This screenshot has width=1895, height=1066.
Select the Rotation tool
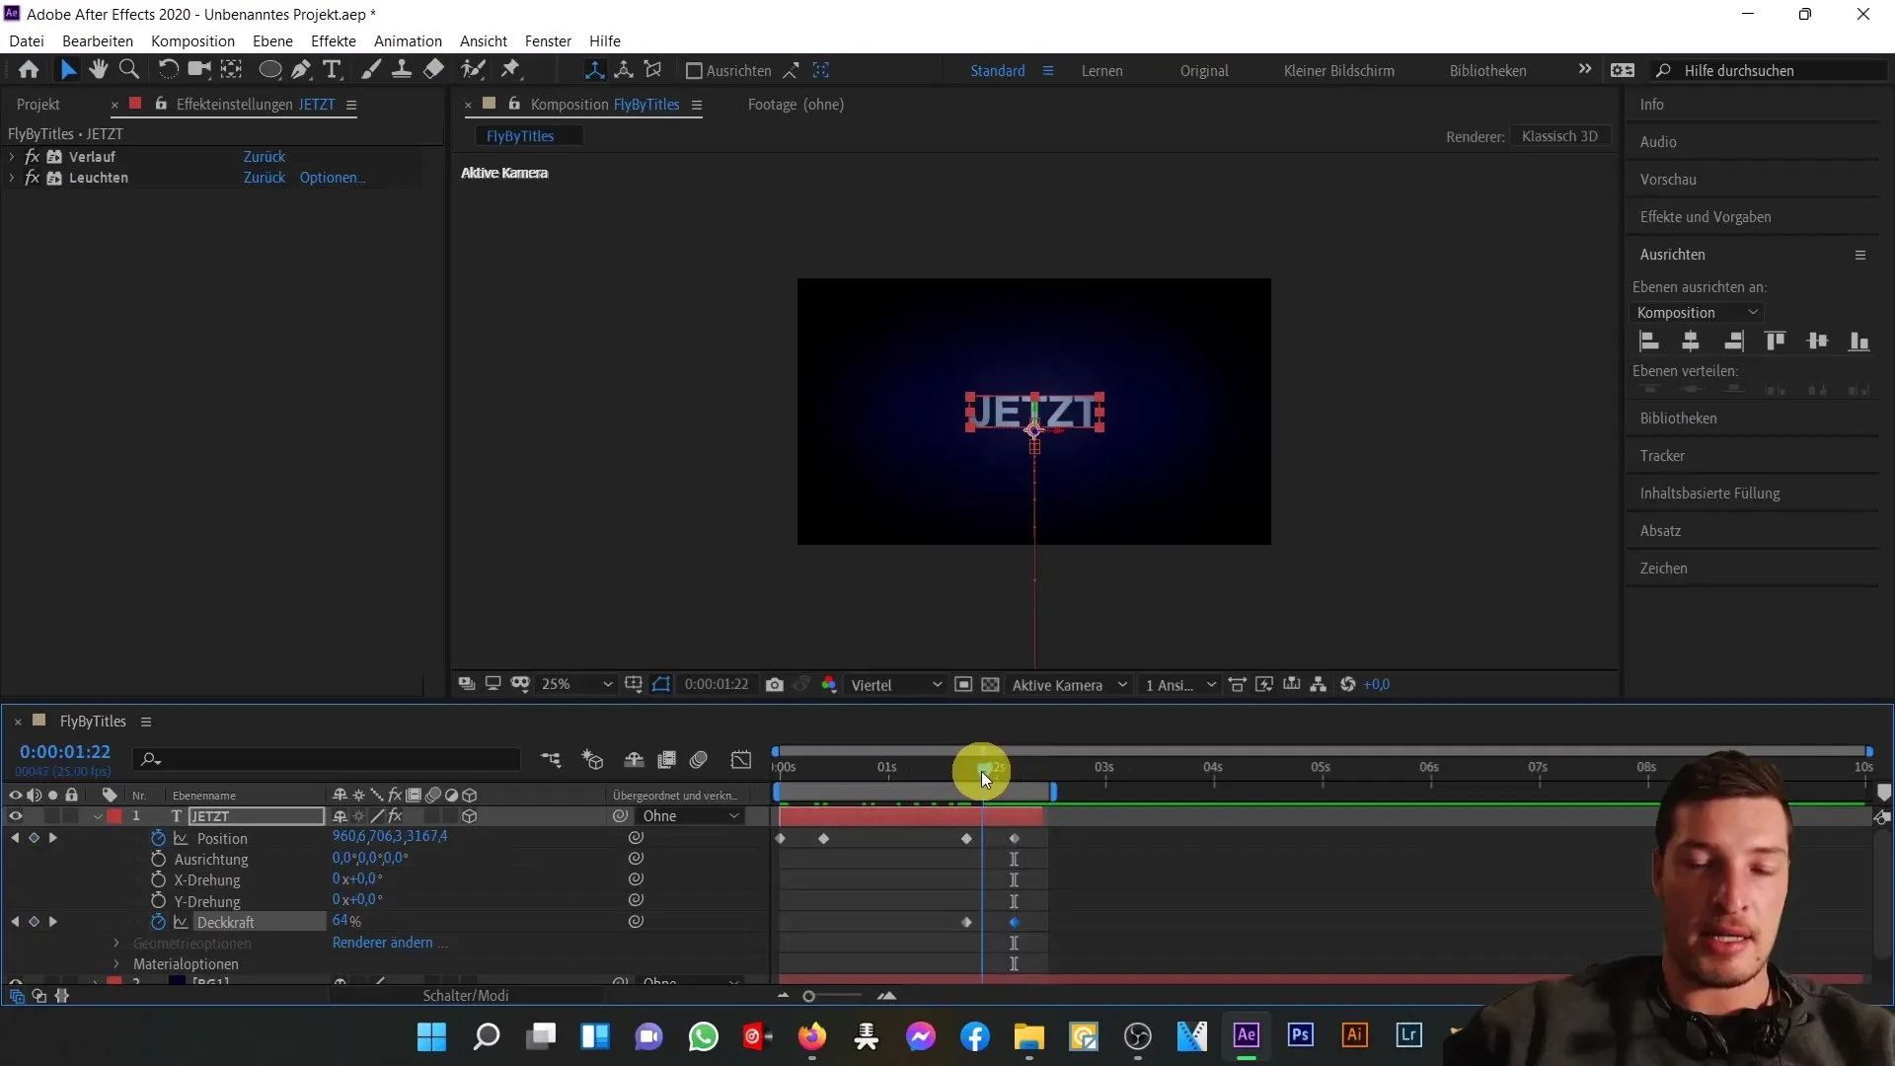(169, 69)
